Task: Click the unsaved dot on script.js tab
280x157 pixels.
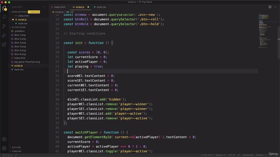Action: (x=88, y=7)
